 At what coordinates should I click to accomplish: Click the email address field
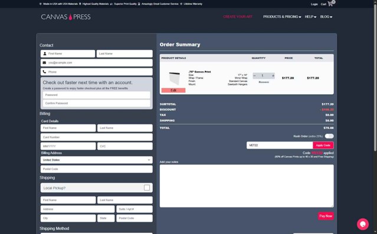[96, 62]
